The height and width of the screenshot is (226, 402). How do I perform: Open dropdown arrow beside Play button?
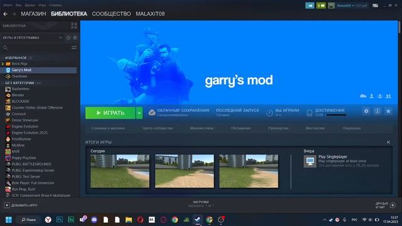click(139, 113)
